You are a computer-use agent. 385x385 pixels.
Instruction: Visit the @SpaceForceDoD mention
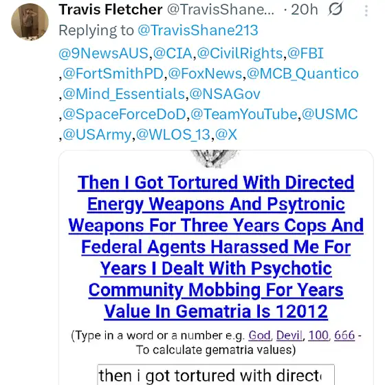pos(124,114)
